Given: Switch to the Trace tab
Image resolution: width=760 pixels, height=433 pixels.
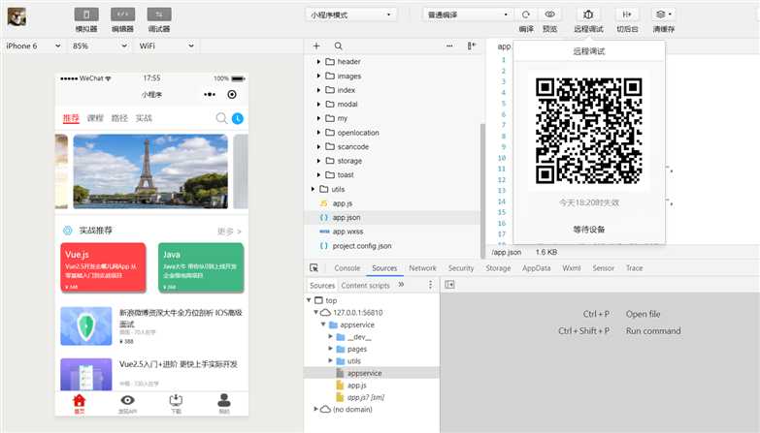Looking at the screenshot, I should [x=634, y=268].
